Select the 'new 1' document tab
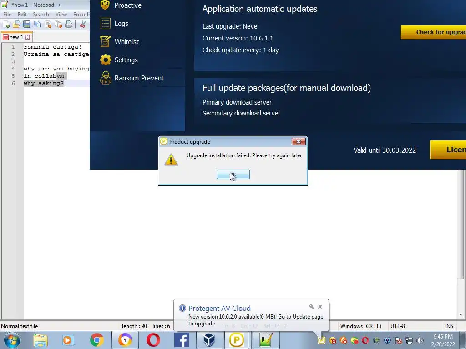 click(16, 37)
